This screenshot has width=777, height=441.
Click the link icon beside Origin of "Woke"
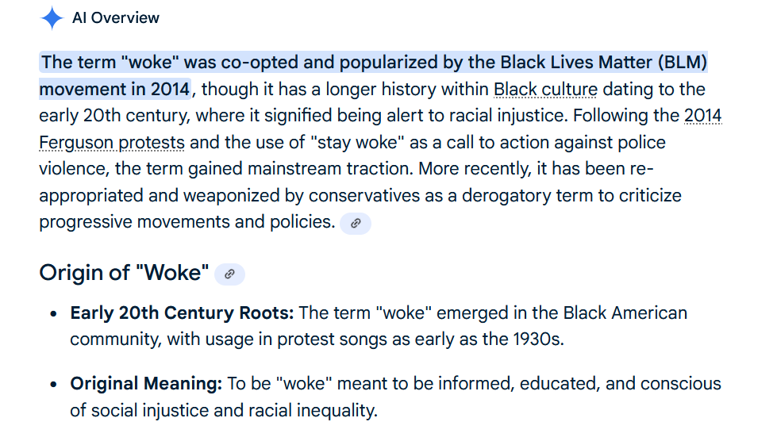(229, 274)
